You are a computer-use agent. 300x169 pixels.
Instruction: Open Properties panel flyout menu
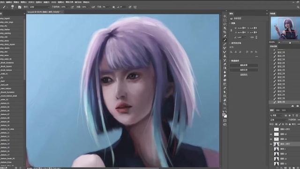267,14
